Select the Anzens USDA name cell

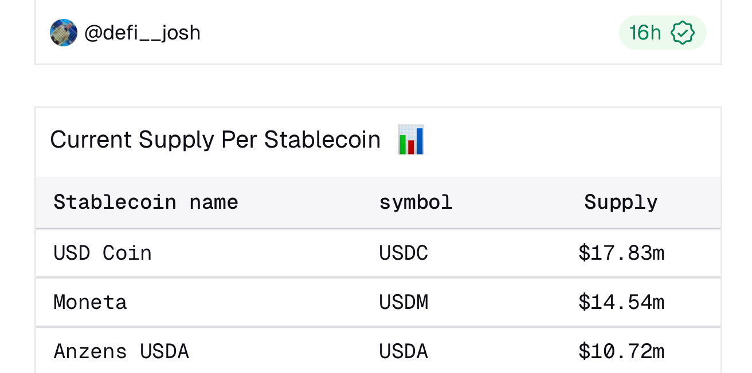pyautogui.click(x=121, y=351)
